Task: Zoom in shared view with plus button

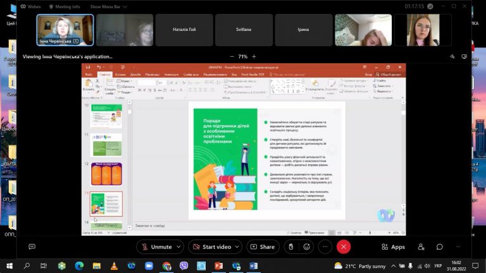Action: coord(254,57)
